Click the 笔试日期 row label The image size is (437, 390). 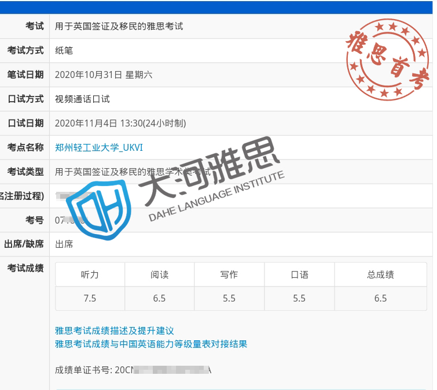25,75
